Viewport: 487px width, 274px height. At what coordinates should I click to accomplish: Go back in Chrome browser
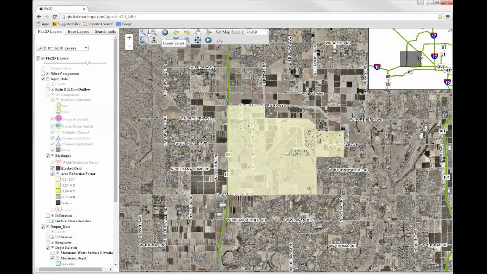pyautogui.click(x=39, y=17)
